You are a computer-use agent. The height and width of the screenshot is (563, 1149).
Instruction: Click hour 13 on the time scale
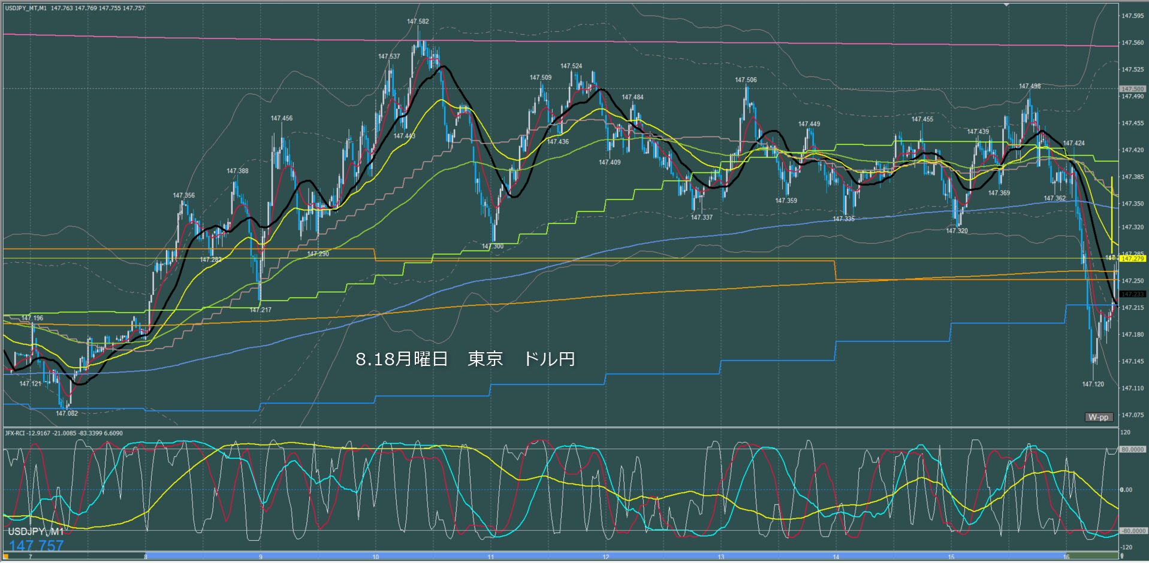(721, 557)
